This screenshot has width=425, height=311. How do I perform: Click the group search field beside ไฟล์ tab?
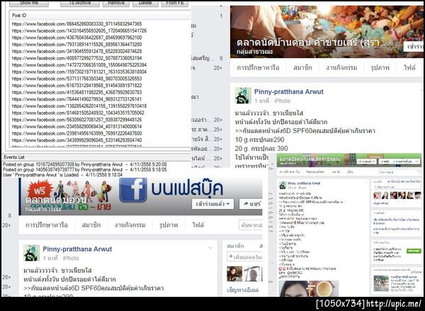[251, 225]
